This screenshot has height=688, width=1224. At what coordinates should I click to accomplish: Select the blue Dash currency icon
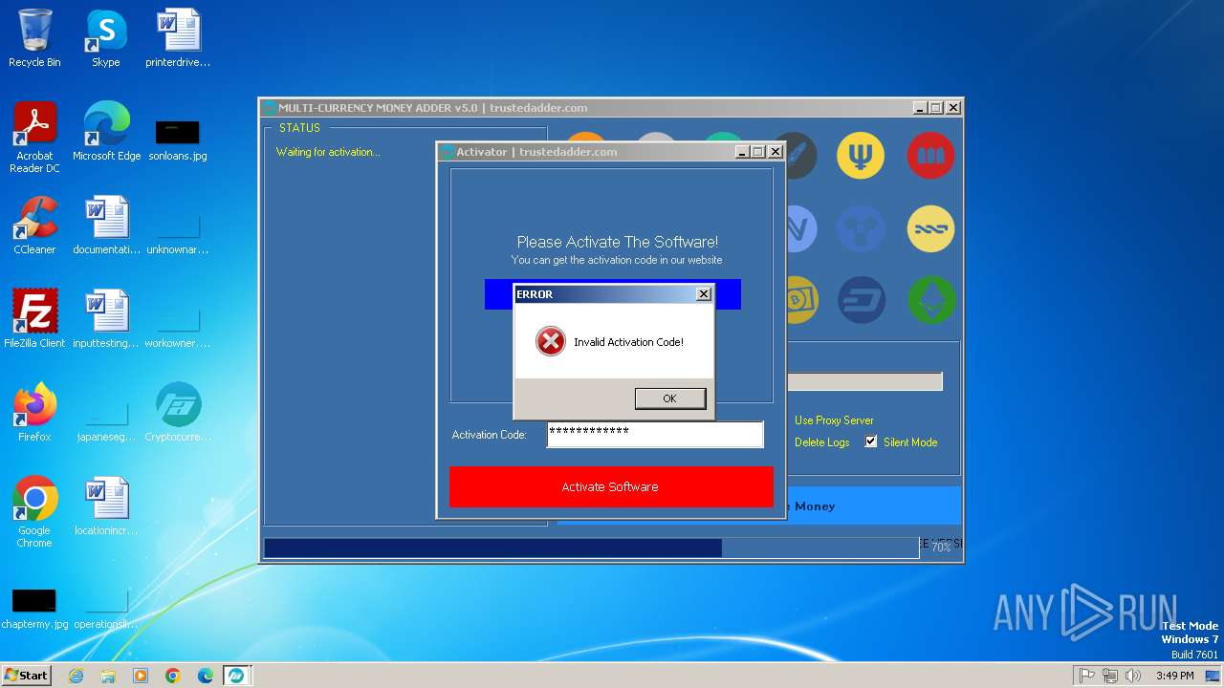861,301
